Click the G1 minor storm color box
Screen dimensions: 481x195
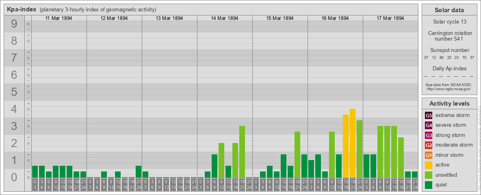click(x=429, y=155)
